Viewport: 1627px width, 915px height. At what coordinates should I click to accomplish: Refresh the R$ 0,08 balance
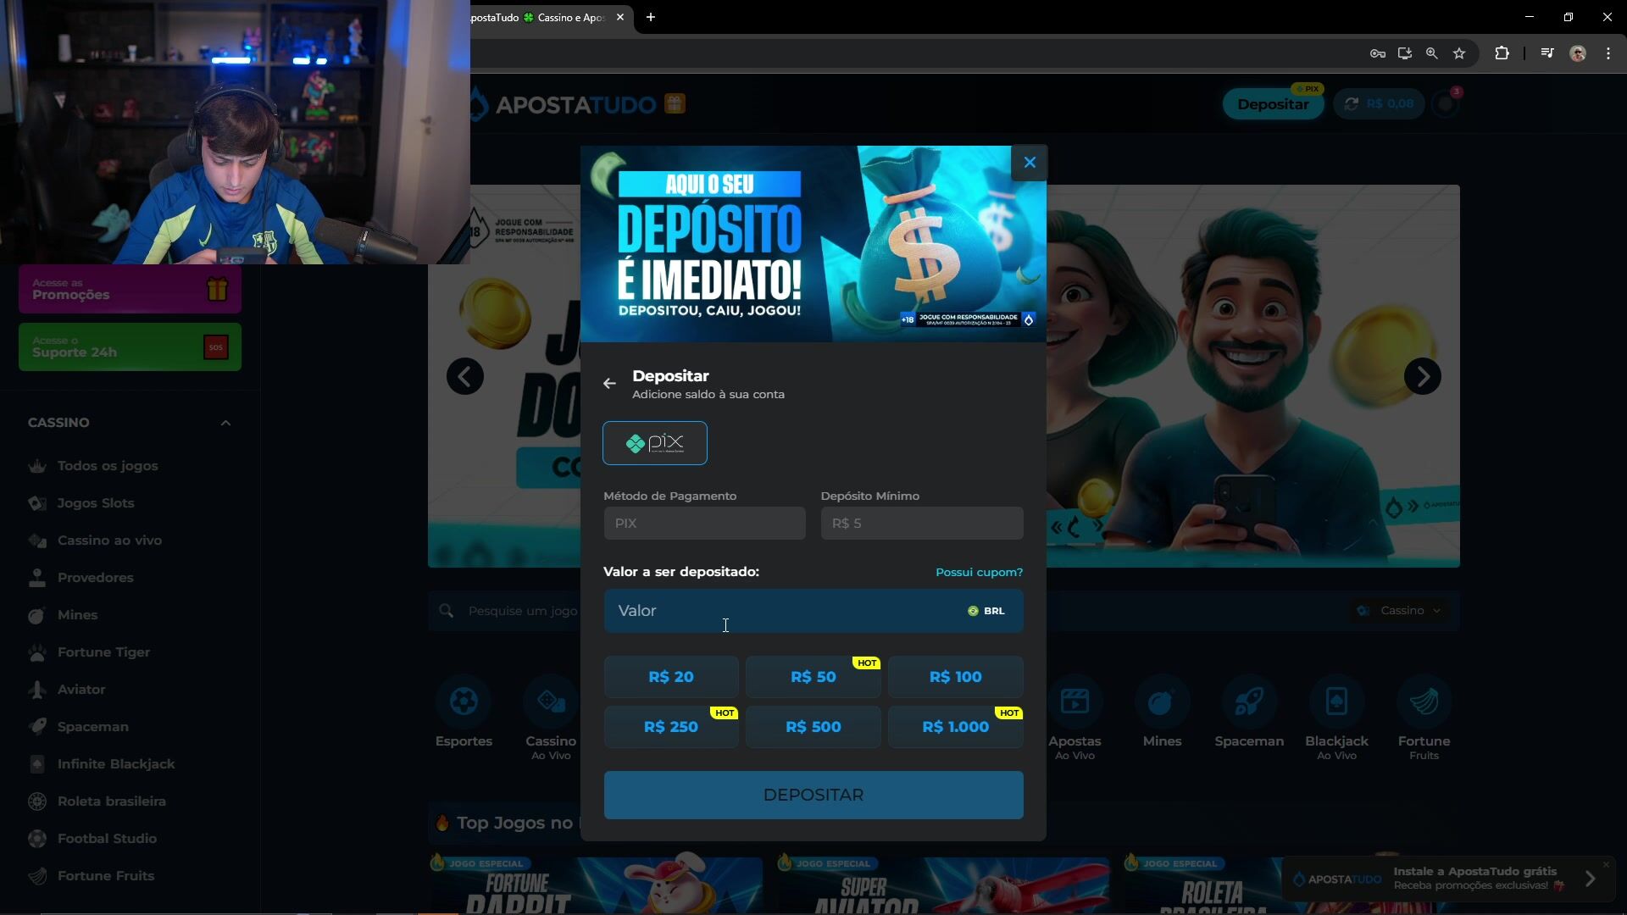[1352, 103]
